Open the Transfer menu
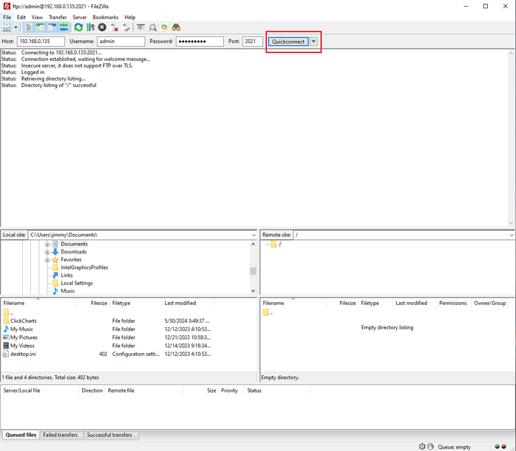Image resolution: width=516 pixels, height=451 pixels. click(x=57, y=17)
